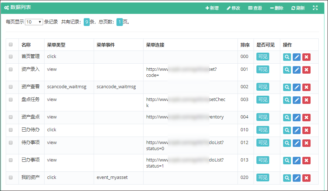Check the 已办事项 row checkbox
The width and height of the screenshot is (328, 191).
(x=11, y=160)
